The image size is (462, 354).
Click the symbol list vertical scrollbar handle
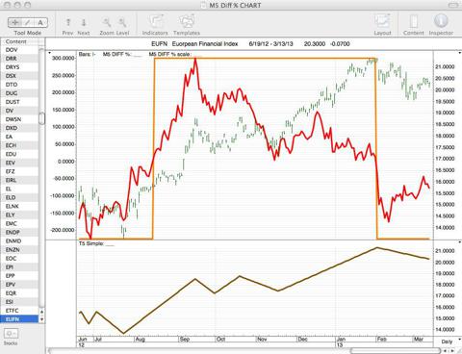[x=41, y=118]
